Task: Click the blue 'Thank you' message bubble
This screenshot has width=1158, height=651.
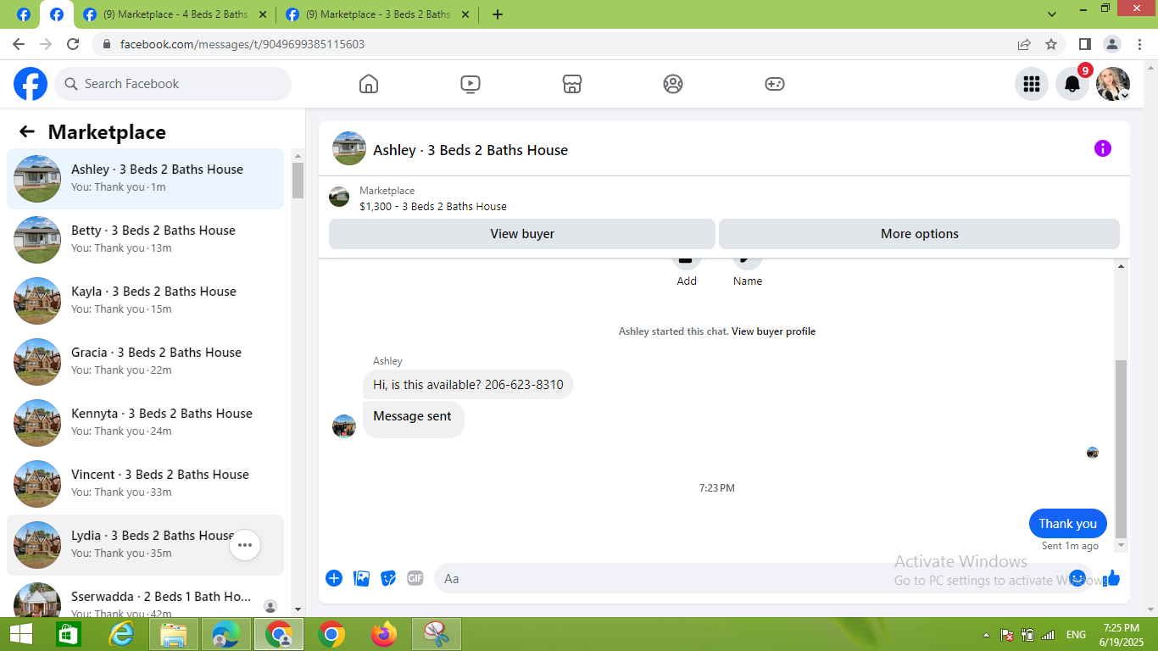Action: 1068,524
